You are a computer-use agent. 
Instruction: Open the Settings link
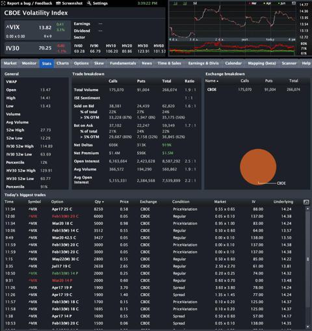point(100,3)
